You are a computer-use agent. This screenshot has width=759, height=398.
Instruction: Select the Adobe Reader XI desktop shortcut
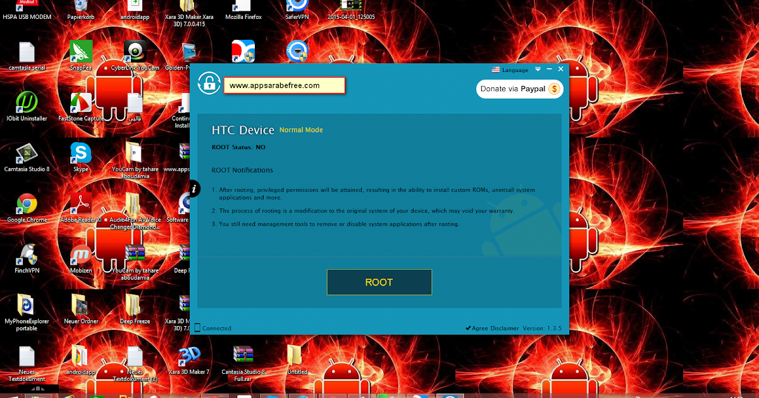click(81, 208)
